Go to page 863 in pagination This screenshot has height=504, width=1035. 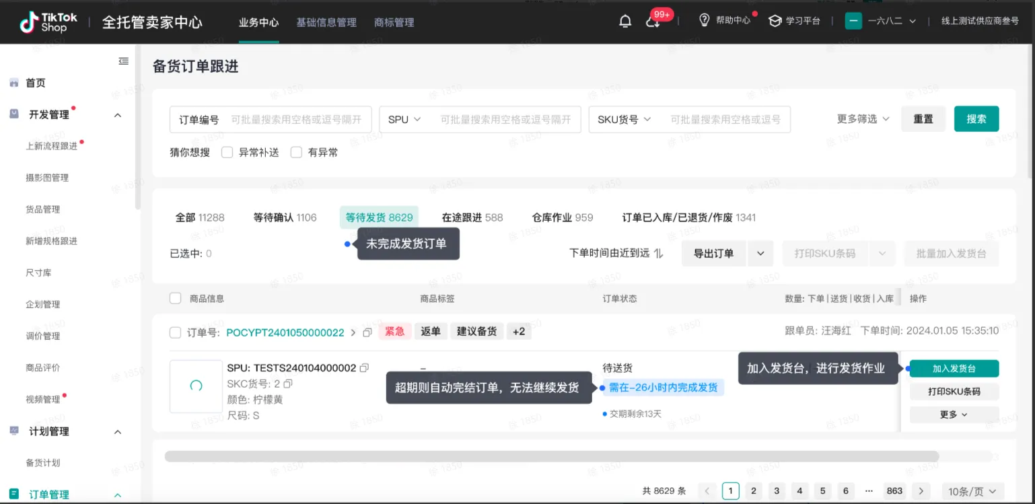[894, 491]
